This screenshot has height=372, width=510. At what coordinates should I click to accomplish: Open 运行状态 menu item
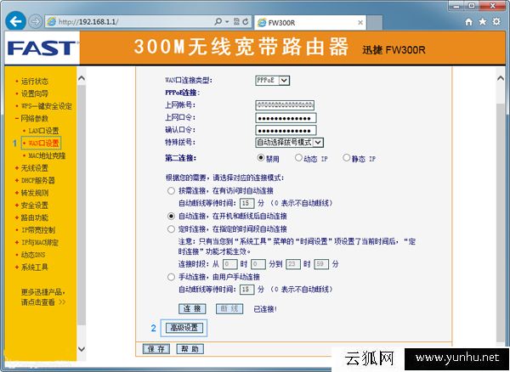coord(34,82)
